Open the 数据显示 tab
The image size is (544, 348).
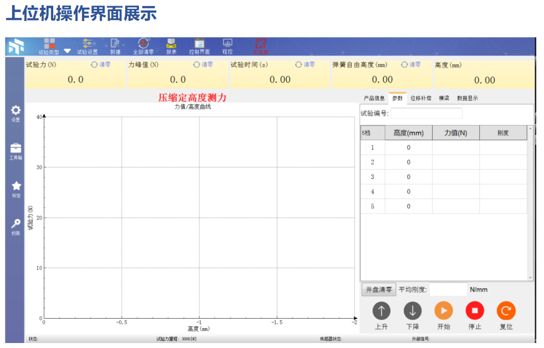pos(467,98)
